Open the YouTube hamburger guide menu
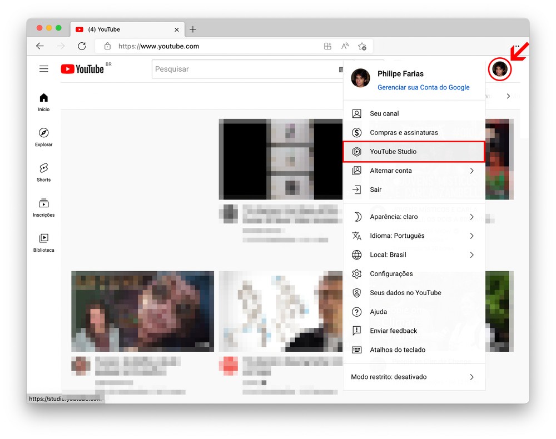Image resolution: width=556 pixels, height=439 pixels. click(44, 69)
